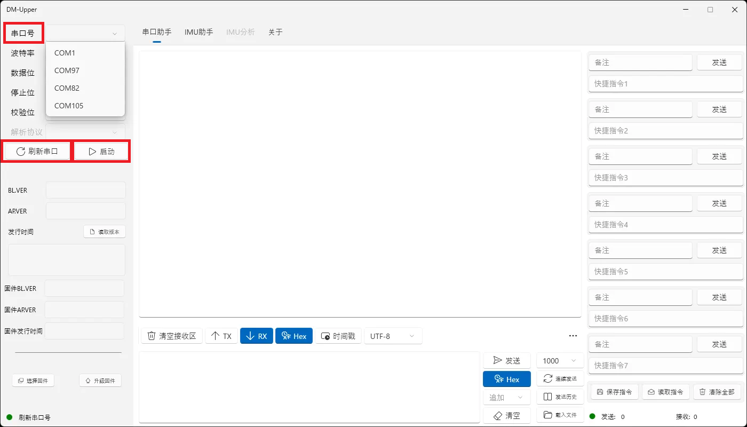Clear the receive area using the trash icon

click(x=171, y=335)
